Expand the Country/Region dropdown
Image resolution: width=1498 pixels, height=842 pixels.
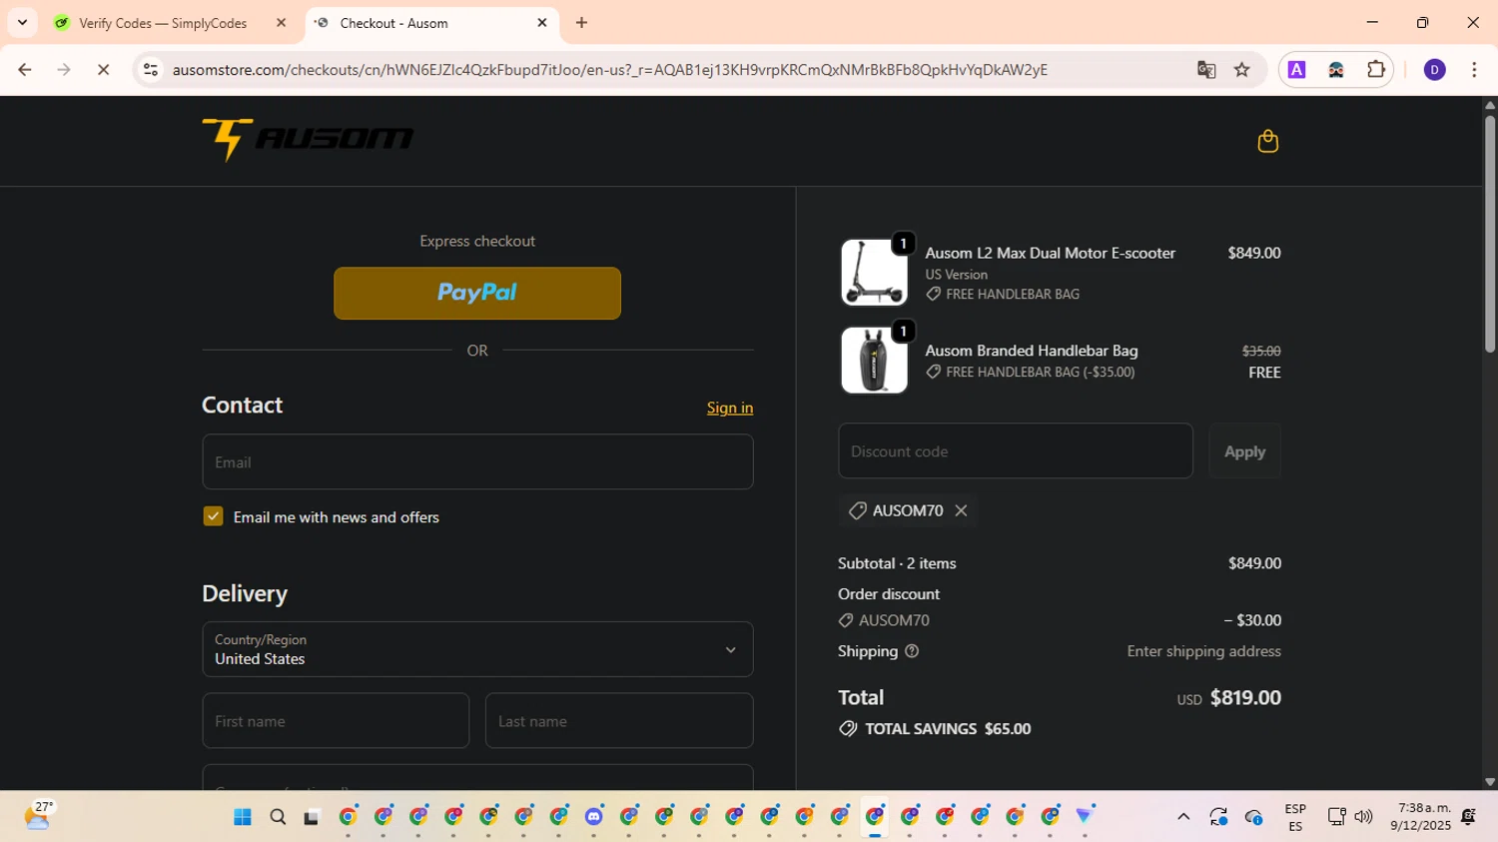click(x=477, y=649)
